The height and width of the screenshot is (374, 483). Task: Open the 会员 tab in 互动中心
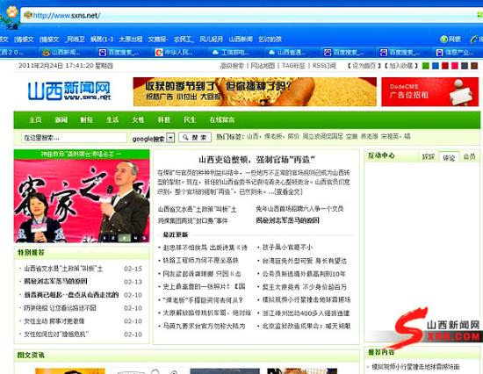(469, 157)
